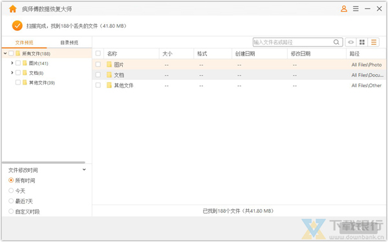
Task: Check the 其他文件(39) tree checkbox
Action: click(18, 82)
